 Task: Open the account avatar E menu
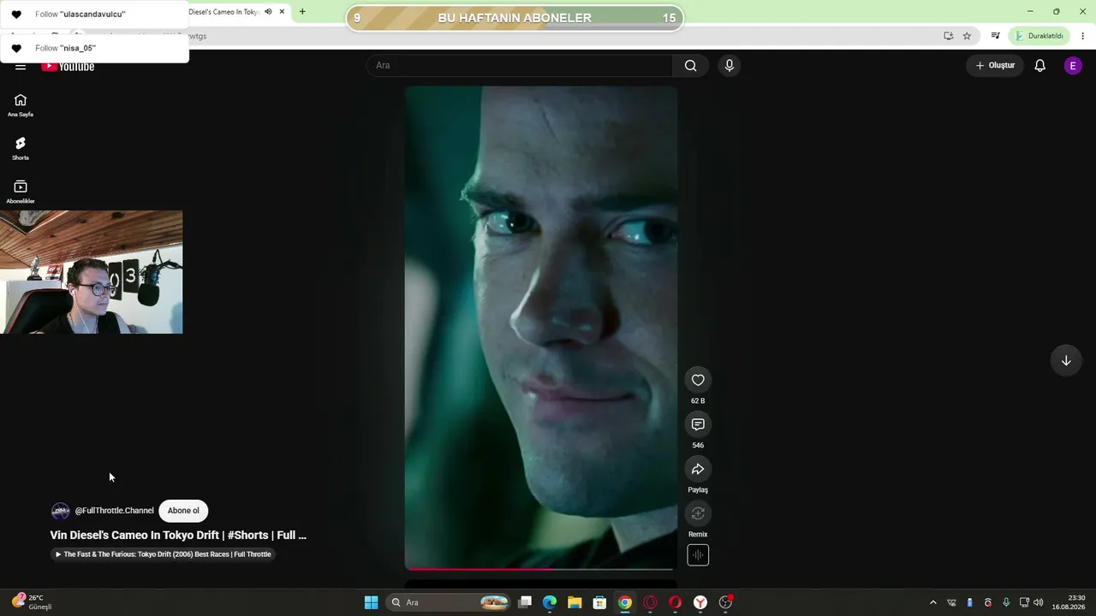[x=1073, y=66]
